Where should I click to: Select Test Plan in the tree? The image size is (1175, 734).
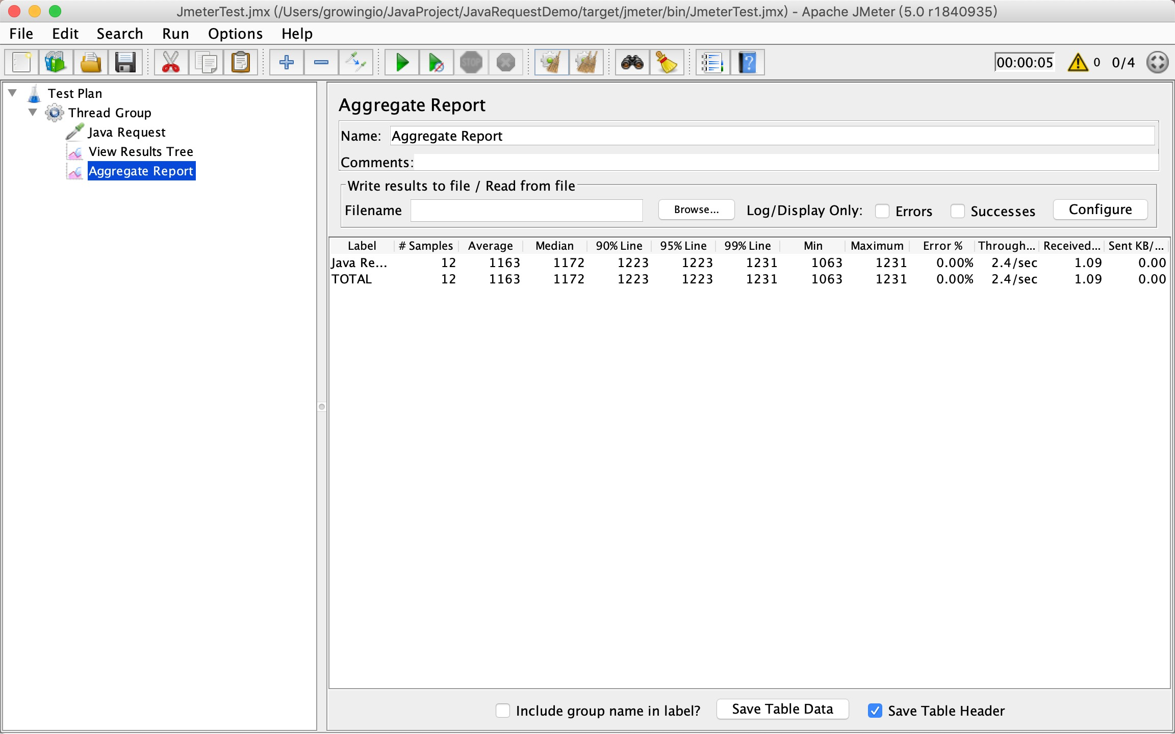tap(75, 93)
